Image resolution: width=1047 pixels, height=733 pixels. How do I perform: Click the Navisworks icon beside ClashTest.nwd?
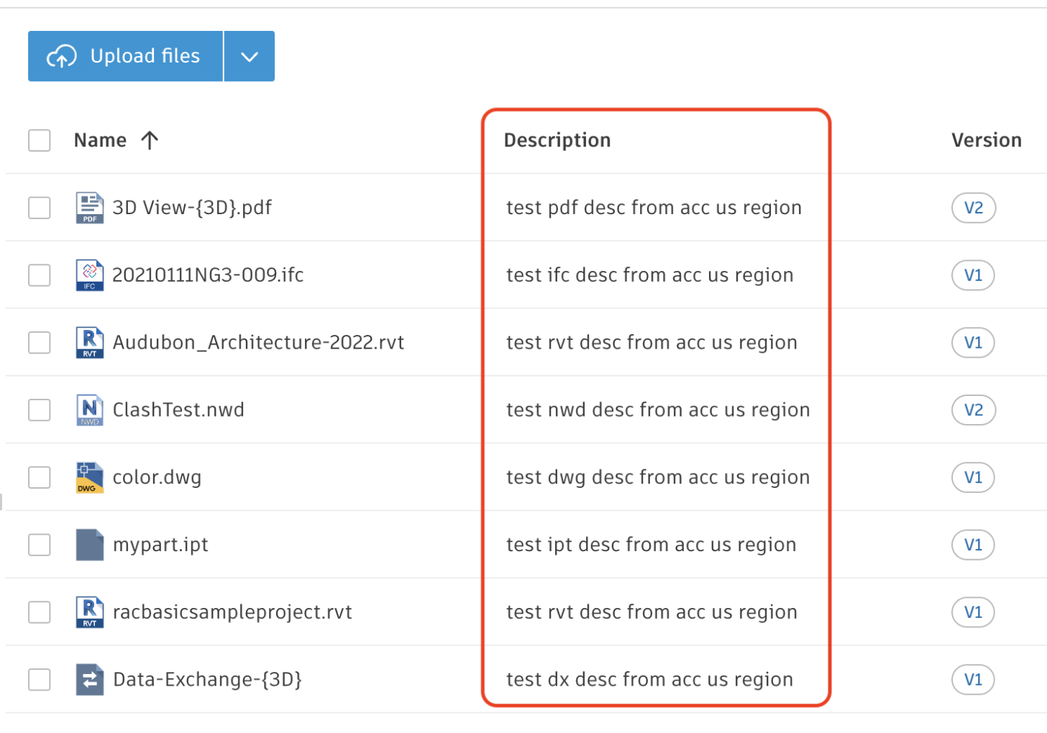tap(89, 410)
